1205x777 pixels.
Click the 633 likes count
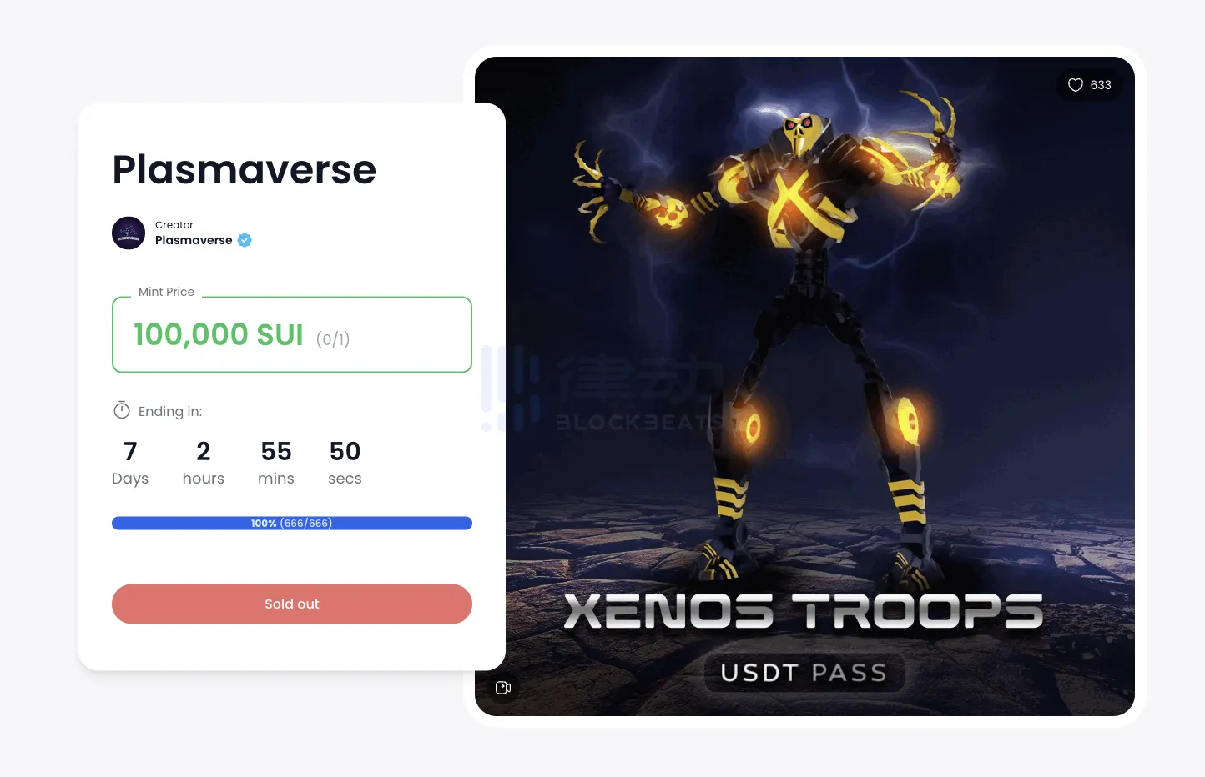click(x=1101, y=85)
